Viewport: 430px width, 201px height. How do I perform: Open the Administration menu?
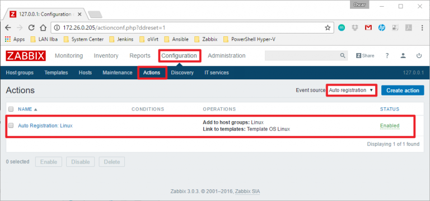click(x=227, y=55)
